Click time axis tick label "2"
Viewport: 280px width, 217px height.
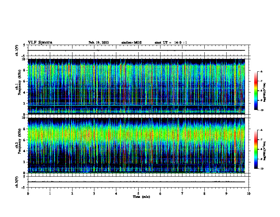pos(72,194)
